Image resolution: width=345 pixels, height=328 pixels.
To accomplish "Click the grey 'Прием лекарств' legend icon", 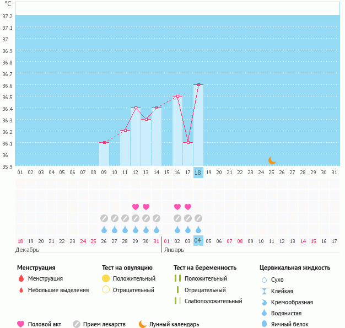I will coord(77,324).
